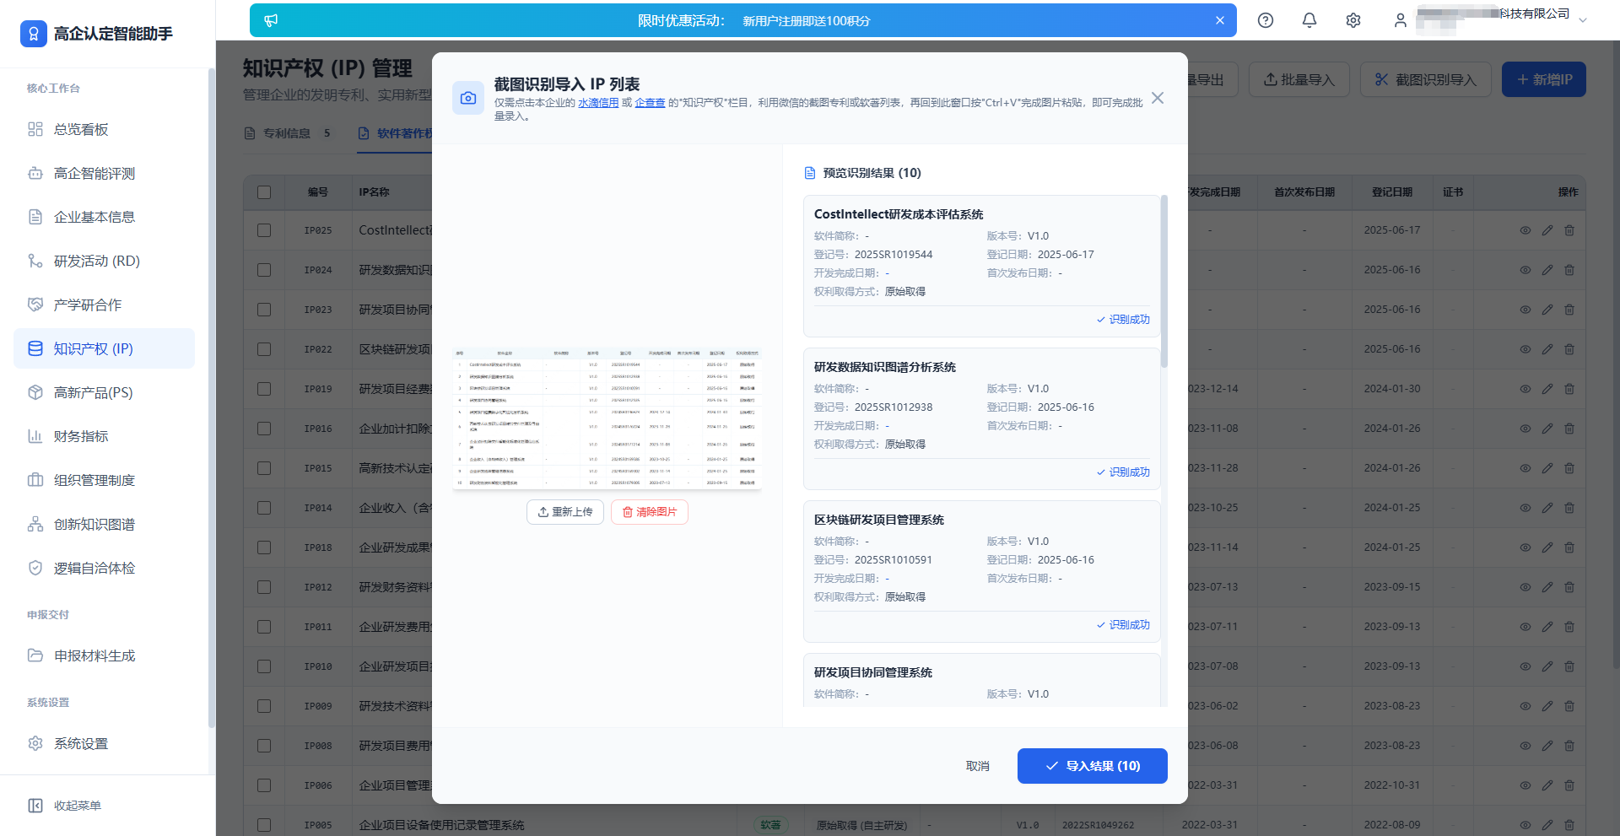Expand the company account dropdown arrow
Viewport: 1620px width, 836px height.
[x=1583, y=20]
